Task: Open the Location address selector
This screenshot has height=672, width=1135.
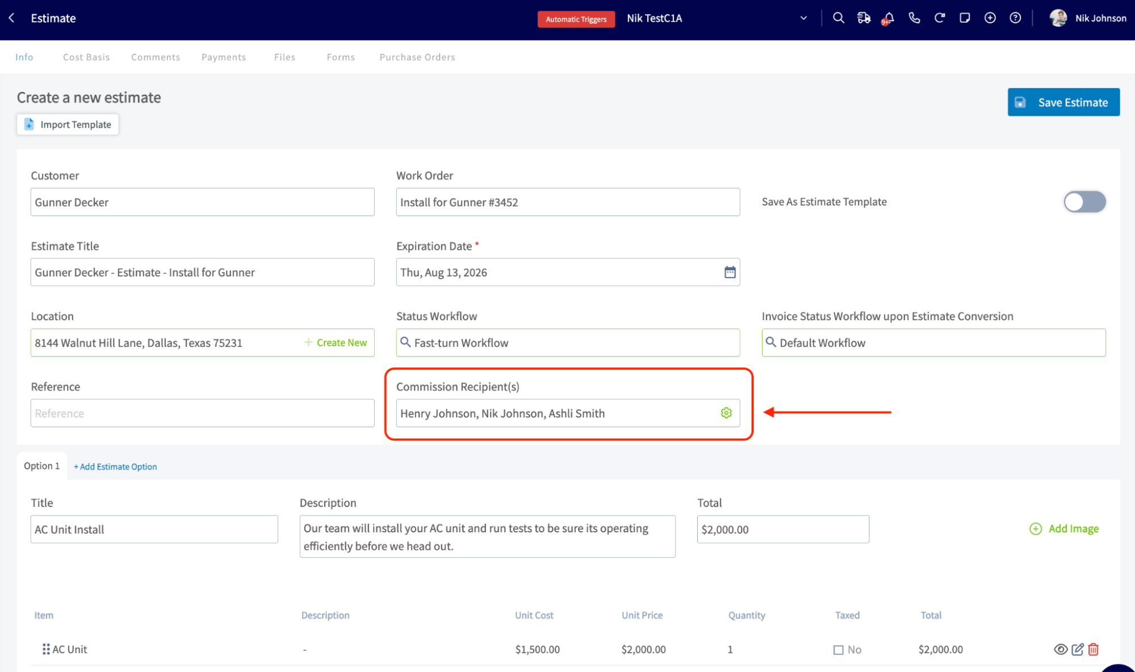Action: [x=202, y=343]
